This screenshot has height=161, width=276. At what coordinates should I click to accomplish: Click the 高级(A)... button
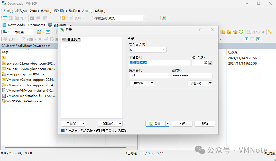[198, 83]
